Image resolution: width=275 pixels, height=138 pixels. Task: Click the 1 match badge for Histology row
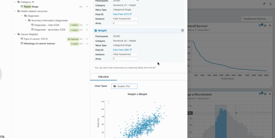[74, 44]
